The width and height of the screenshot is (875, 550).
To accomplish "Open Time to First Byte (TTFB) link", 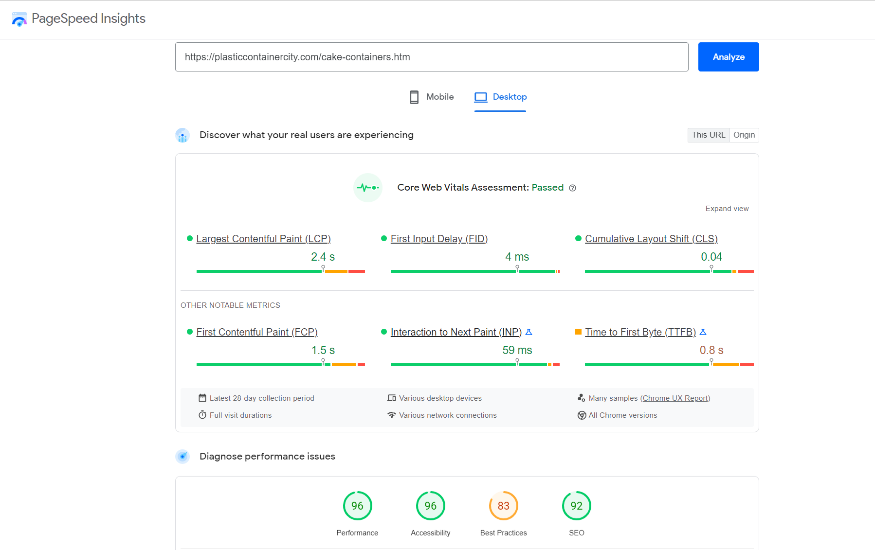I will 640,332.
